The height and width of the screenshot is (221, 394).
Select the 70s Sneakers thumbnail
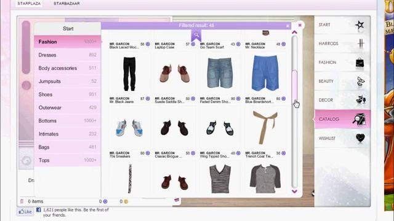click(129, 128)
